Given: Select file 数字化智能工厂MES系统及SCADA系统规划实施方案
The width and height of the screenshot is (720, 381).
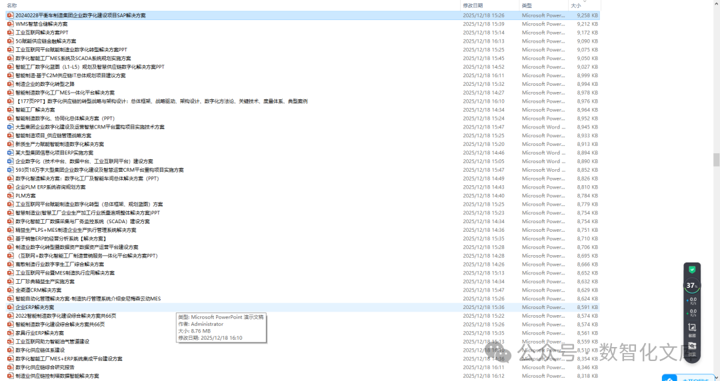Looking at the screenshot, I should point(73,59).
